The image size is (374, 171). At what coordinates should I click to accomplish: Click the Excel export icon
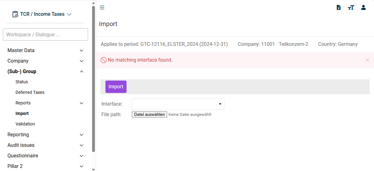(339, 7)
